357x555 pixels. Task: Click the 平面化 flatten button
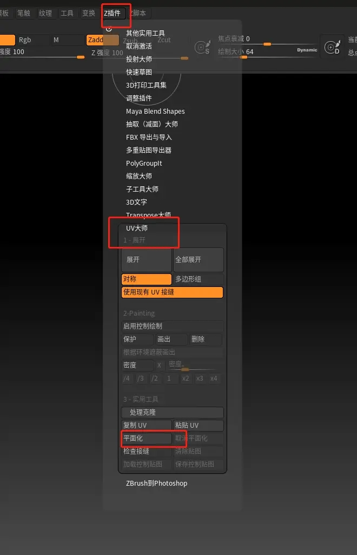[x=147, y=439]
